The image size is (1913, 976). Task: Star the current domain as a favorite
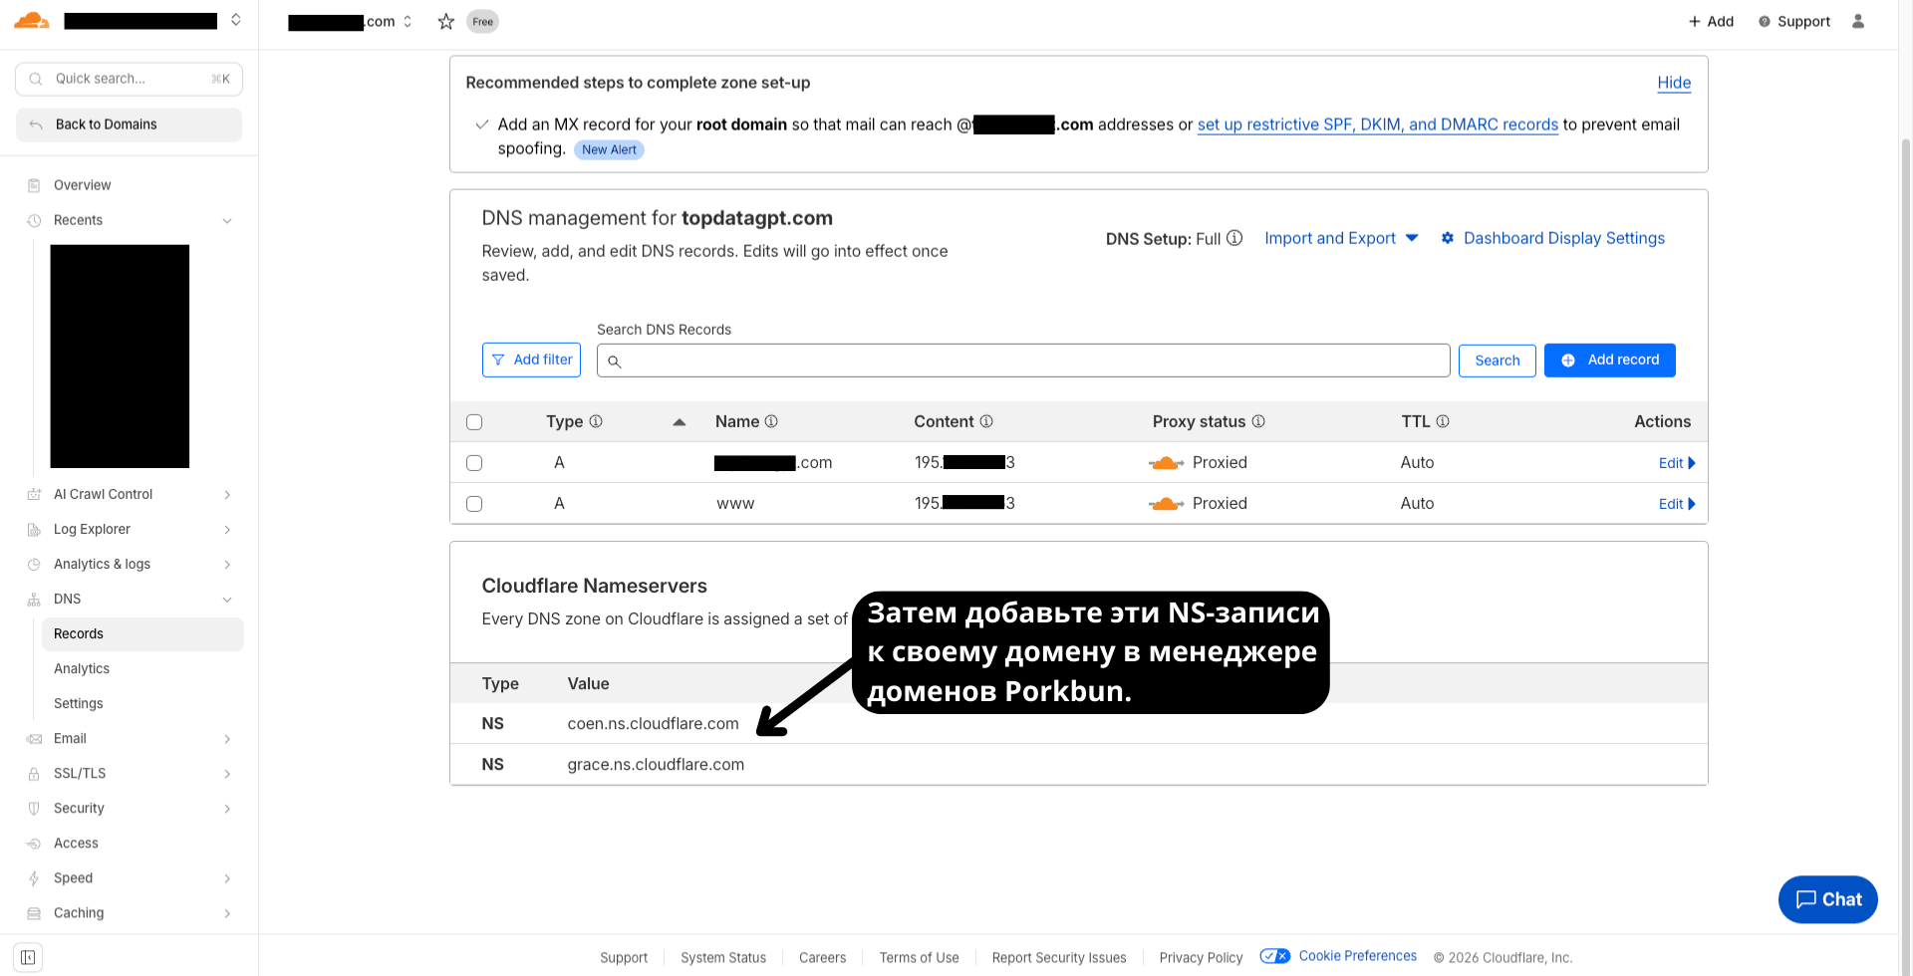click(445, 21)
